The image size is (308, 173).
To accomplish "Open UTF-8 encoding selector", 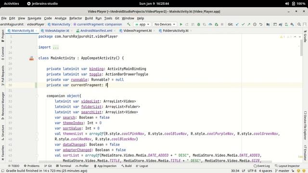I will point(252,171).
